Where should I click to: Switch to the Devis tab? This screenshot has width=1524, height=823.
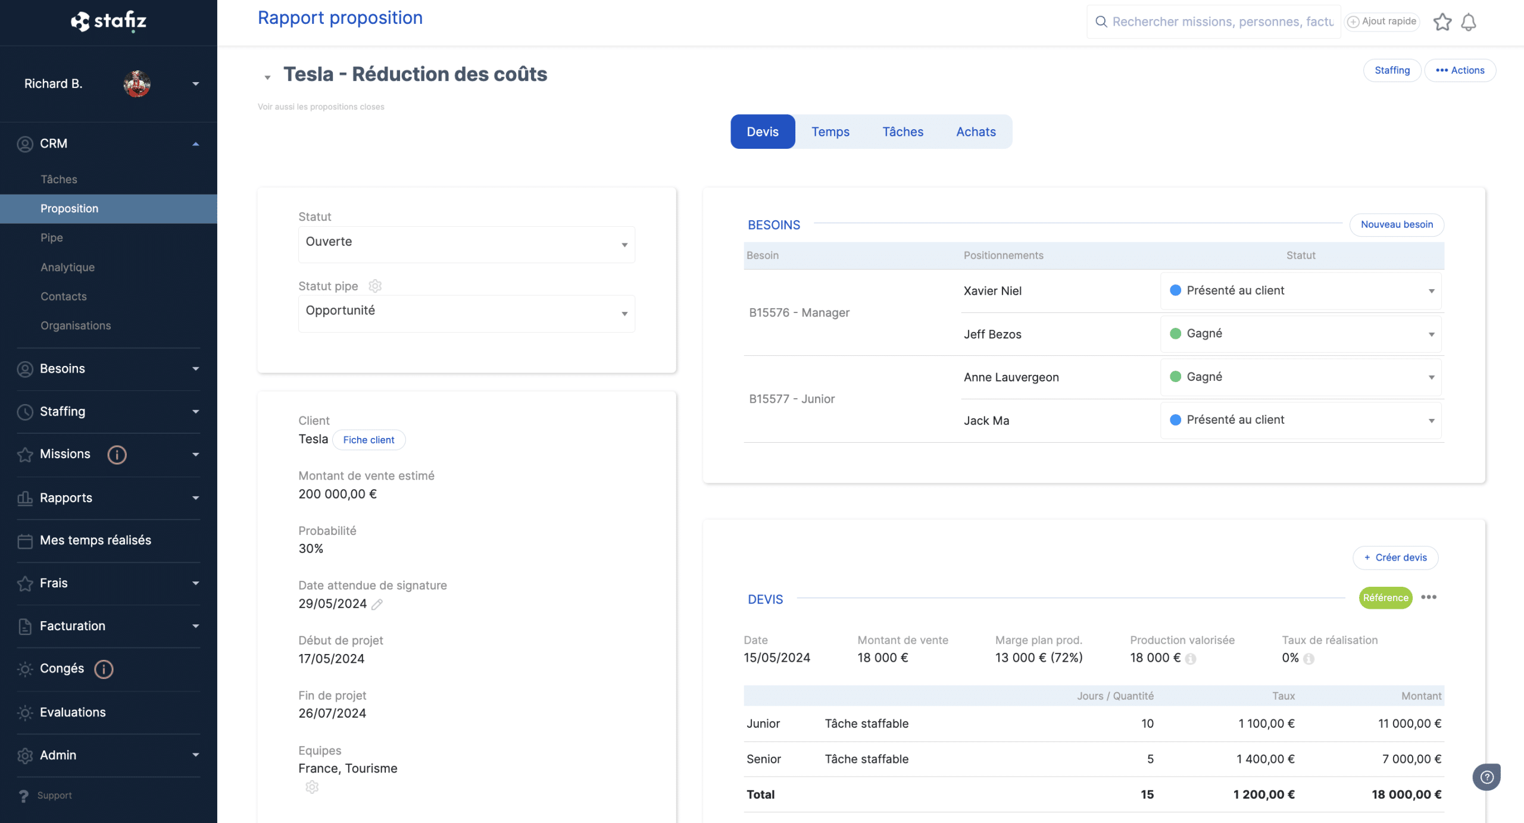point(763,132)
